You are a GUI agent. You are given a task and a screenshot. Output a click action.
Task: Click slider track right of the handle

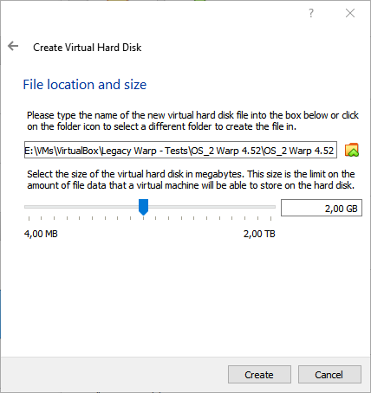click(x=212, y=207)
